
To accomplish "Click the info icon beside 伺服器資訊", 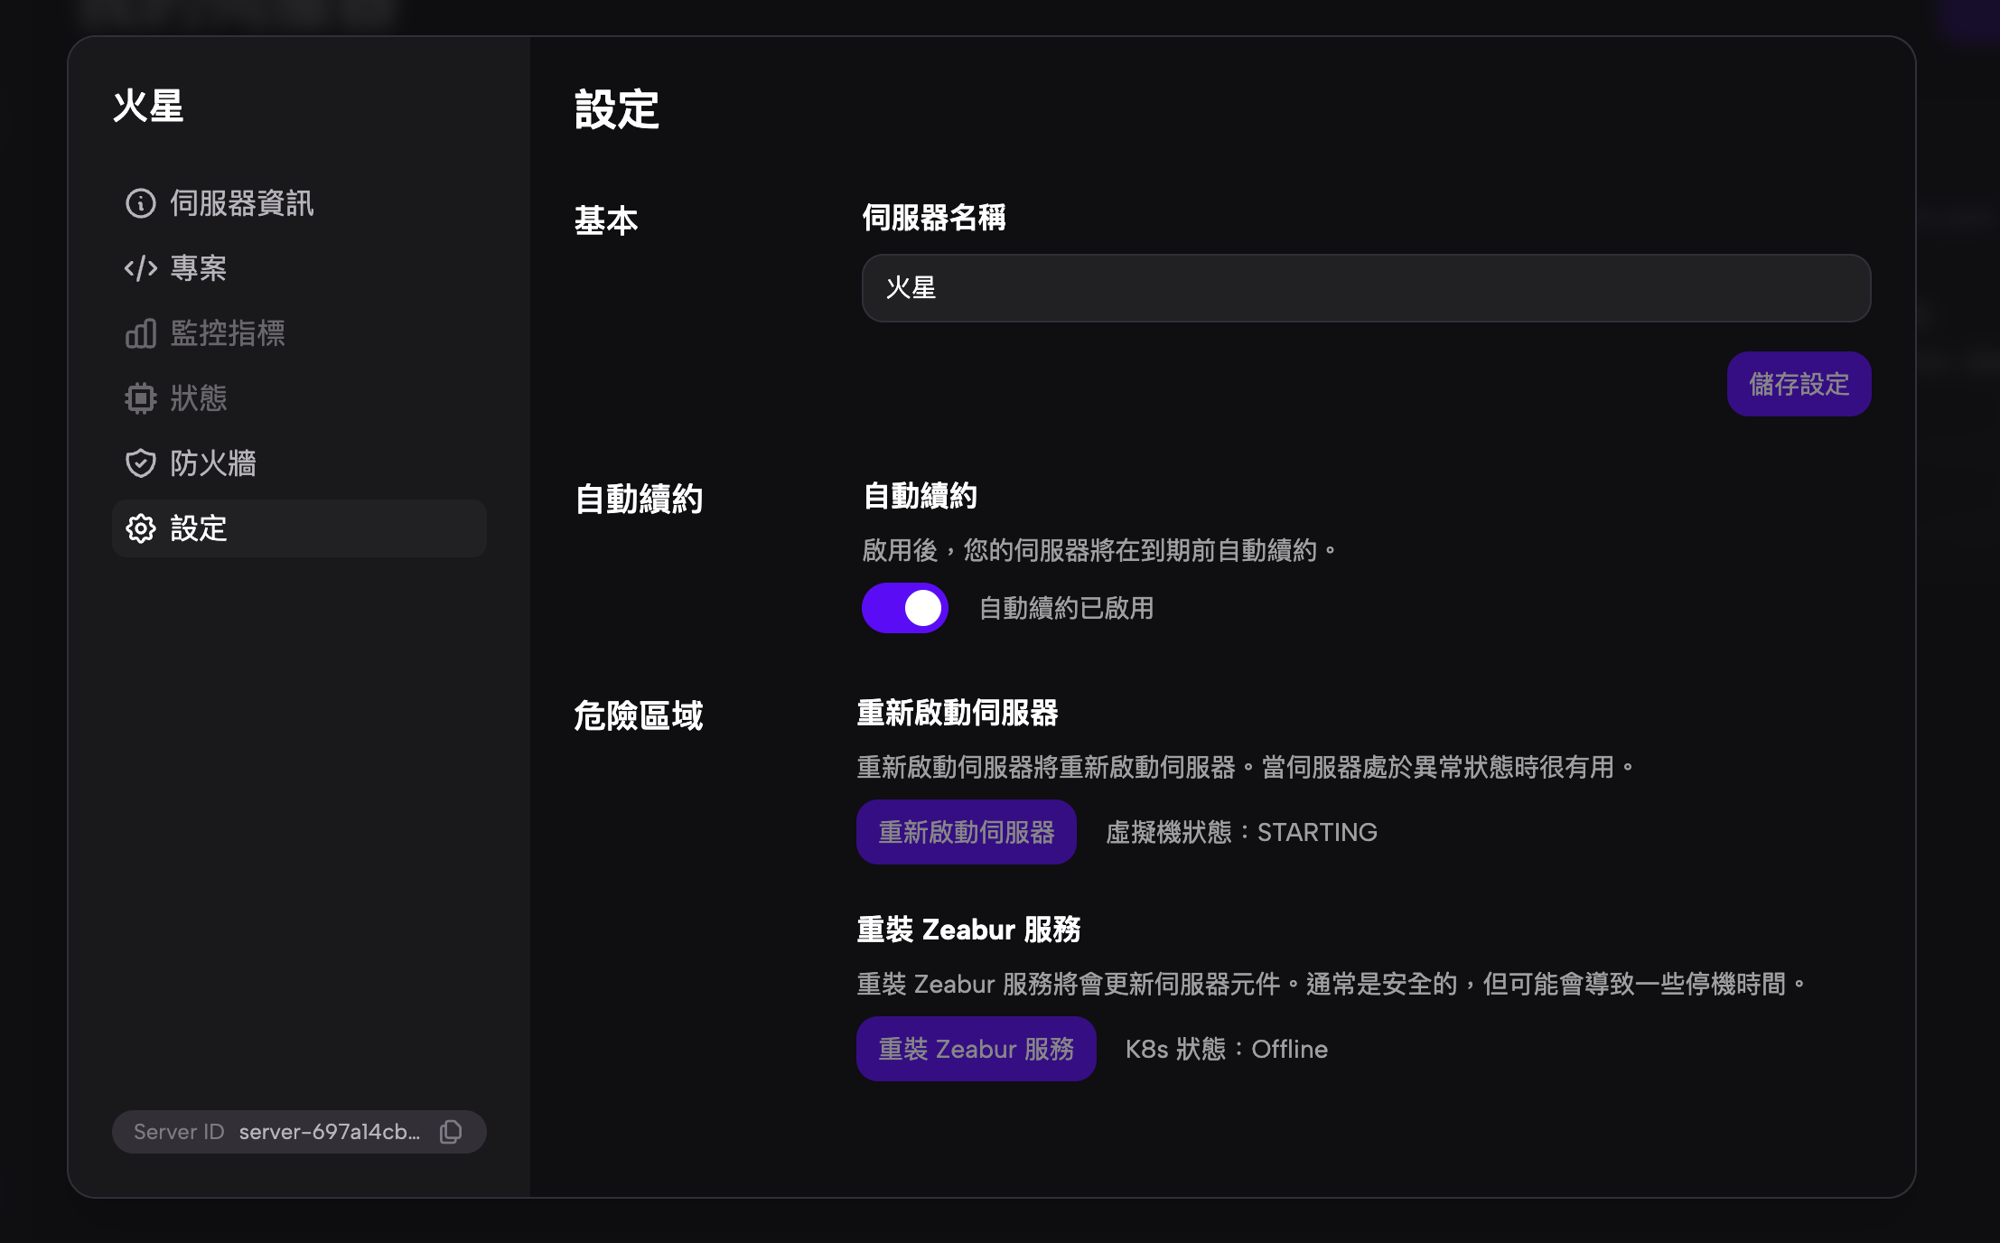I will click(140, 203).
